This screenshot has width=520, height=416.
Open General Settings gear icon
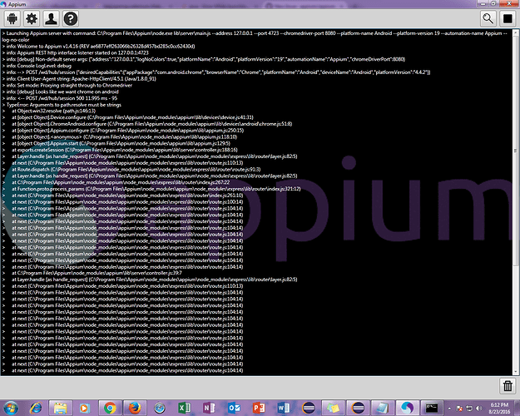(32, 18)
